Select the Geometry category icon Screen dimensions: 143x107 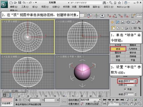tap(114, 28)
